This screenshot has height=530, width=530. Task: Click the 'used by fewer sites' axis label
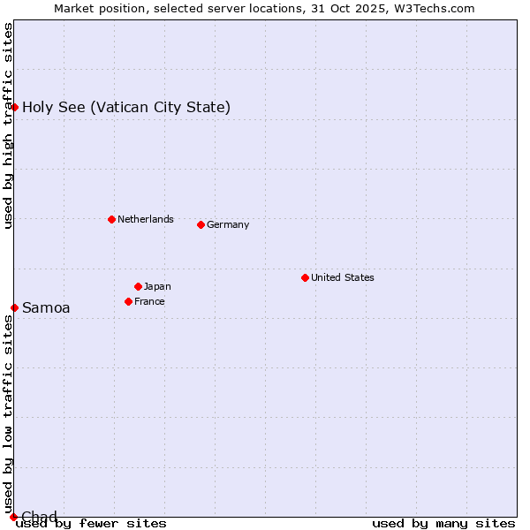[x=91, y=523]
